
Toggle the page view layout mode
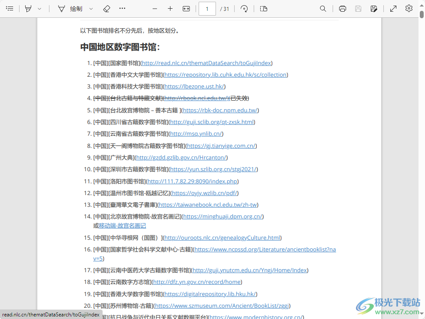click(x=263, y=8)
